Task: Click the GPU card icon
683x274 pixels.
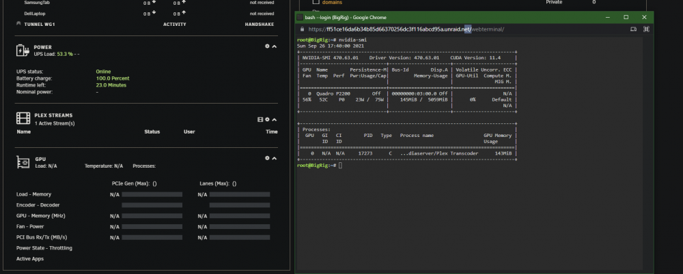Action: point(23,162)
